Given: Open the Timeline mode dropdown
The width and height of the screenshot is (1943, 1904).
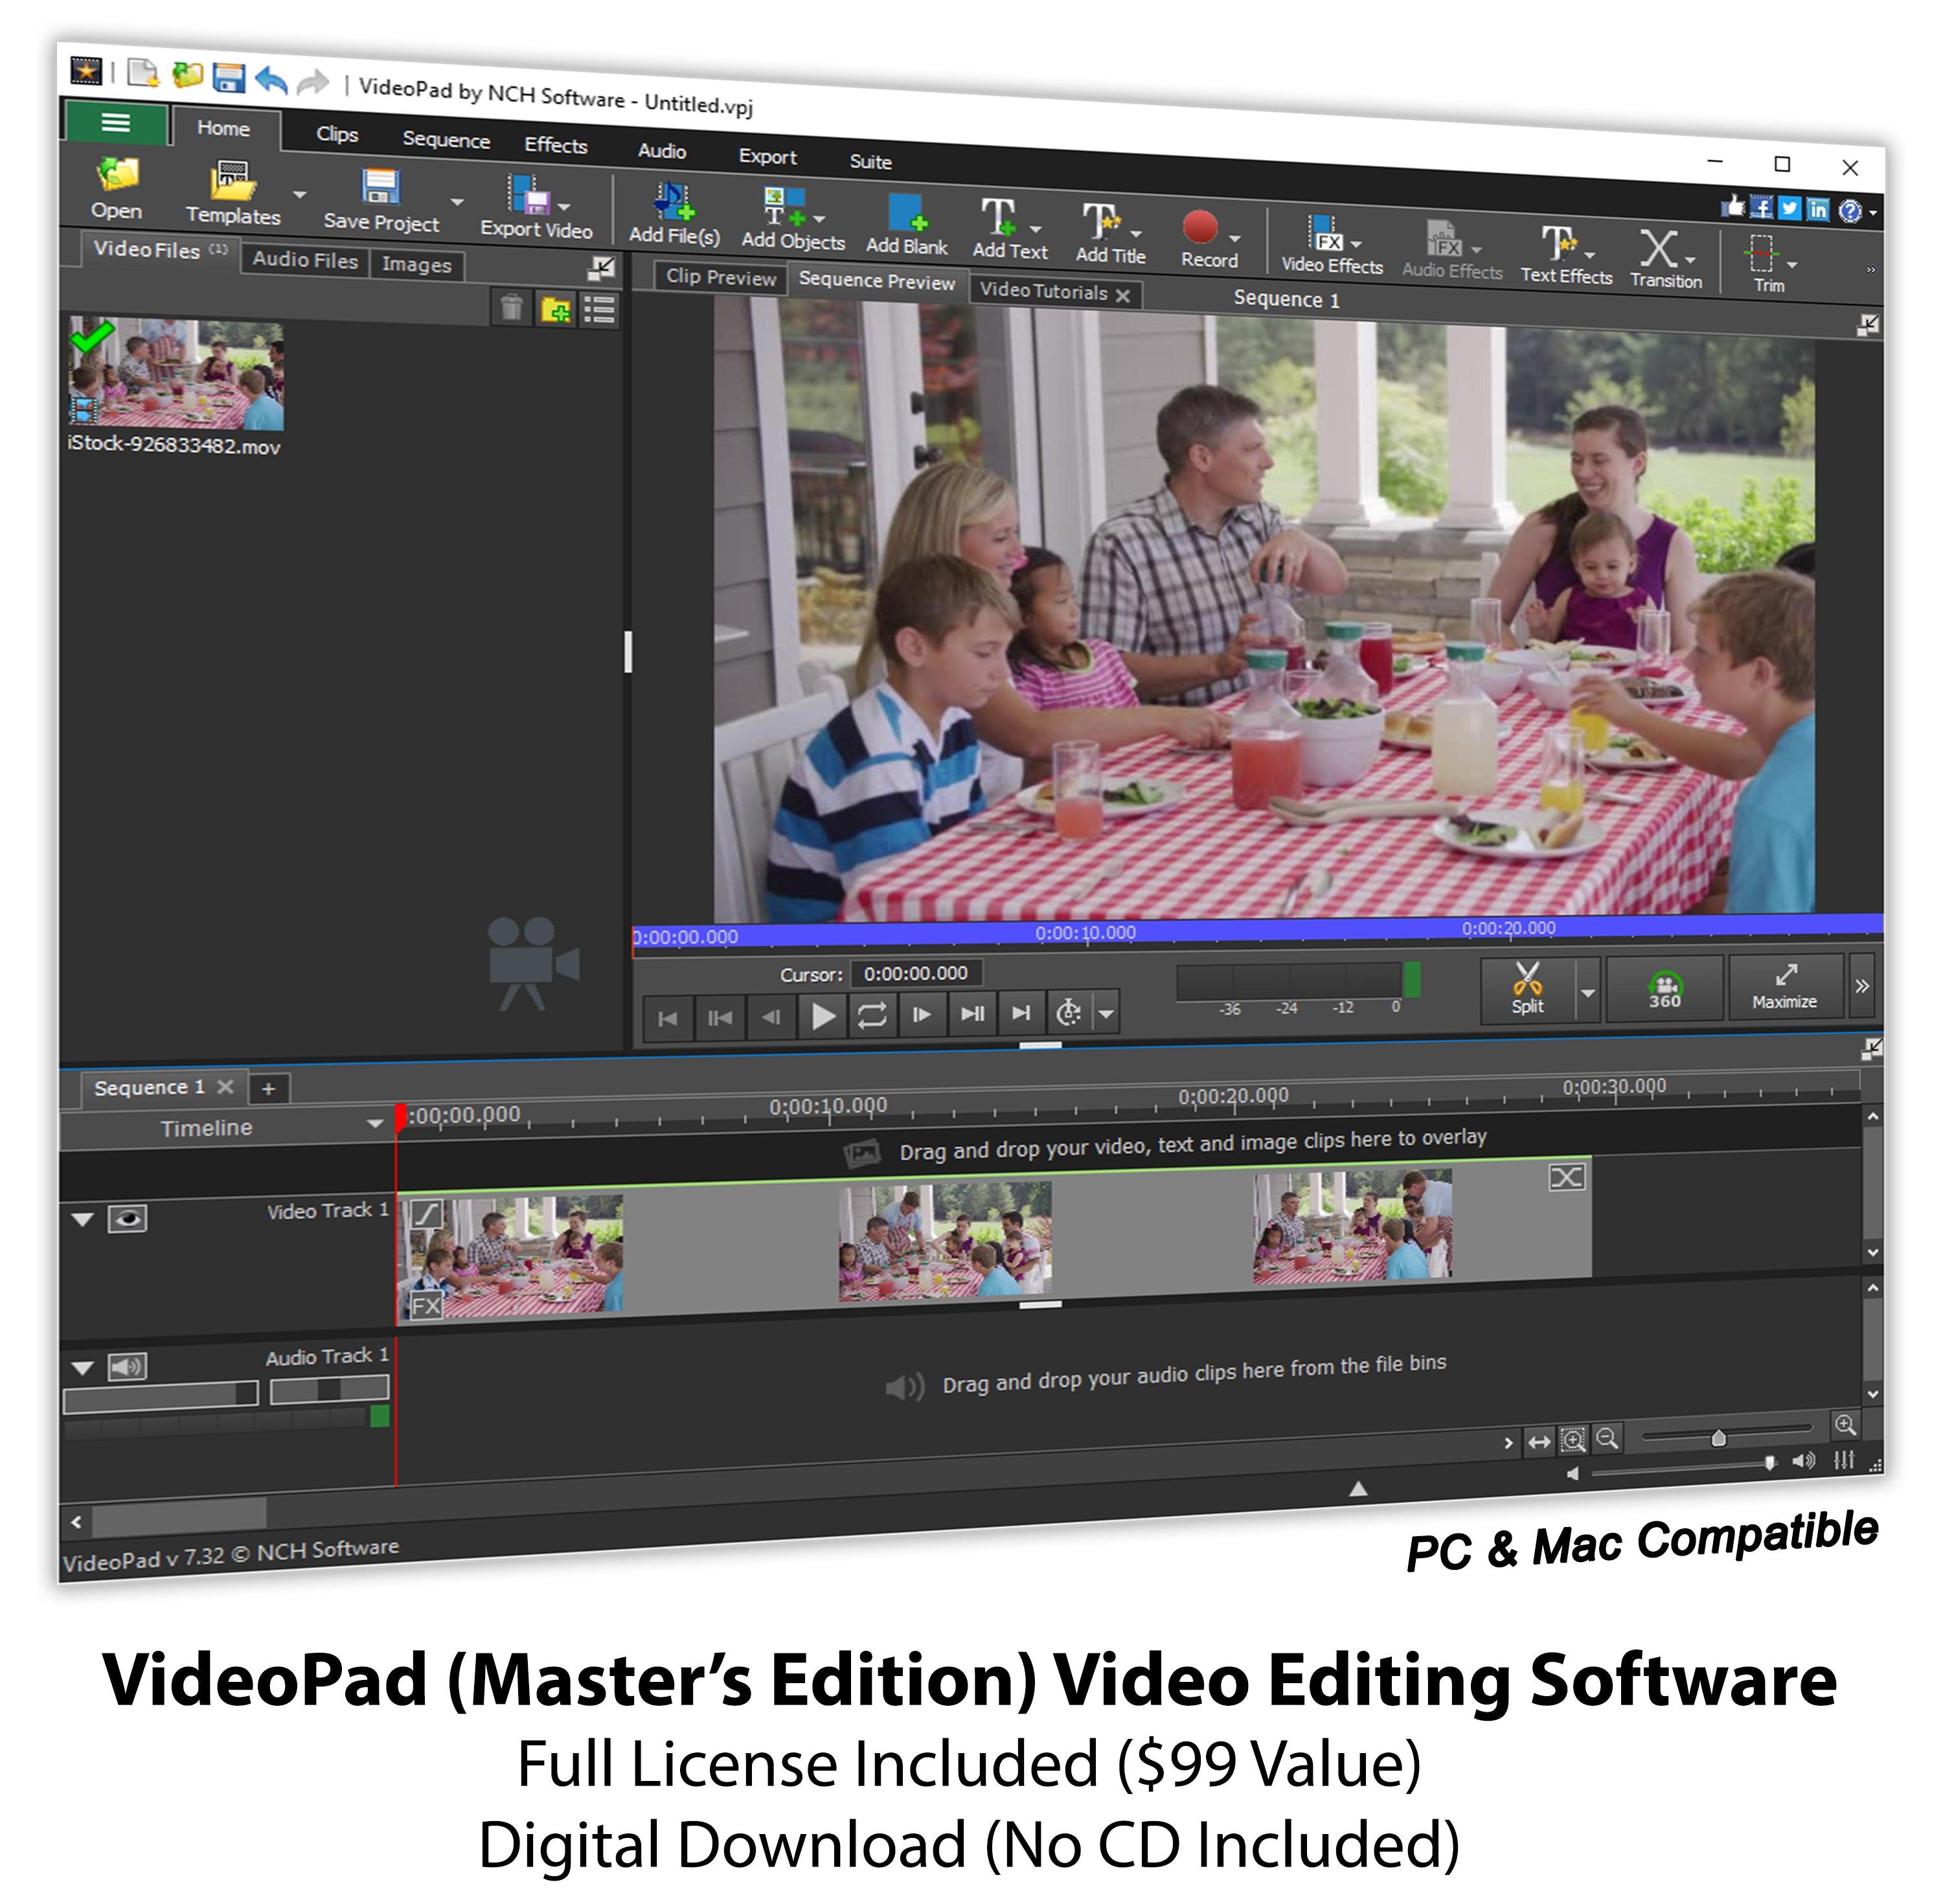Looking at the screenshot, I should [x=374, y=1124].
